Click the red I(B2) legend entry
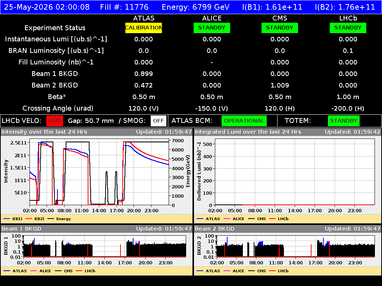 coord(35,219)
